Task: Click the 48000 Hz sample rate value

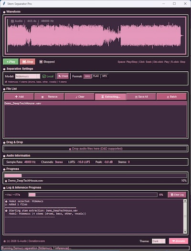Action: point(30,162)
